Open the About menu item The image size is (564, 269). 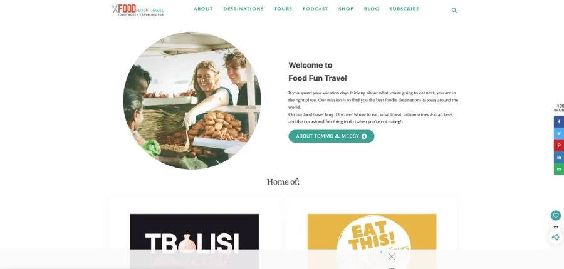(x=203, y=9)
